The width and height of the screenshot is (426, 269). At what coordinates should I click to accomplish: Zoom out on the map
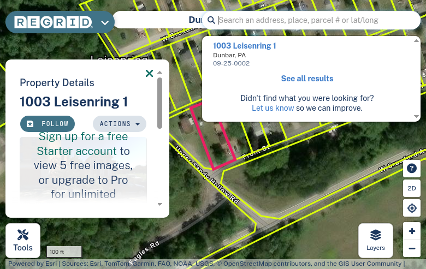(412, 249)
